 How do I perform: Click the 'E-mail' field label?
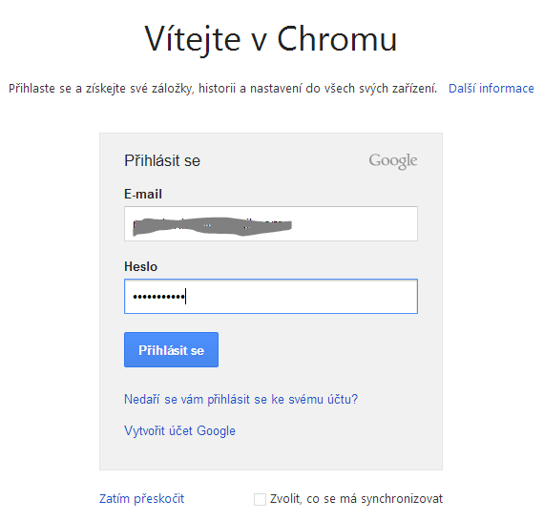(x=143, y=195)
